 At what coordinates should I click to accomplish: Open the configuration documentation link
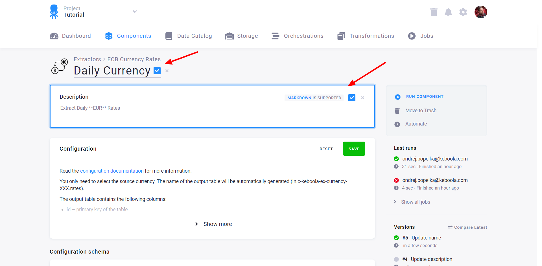[x=112, y=171]
